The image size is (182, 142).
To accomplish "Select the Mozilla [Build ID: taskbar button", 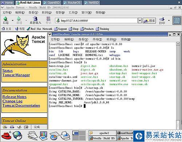I will point(102,138).
